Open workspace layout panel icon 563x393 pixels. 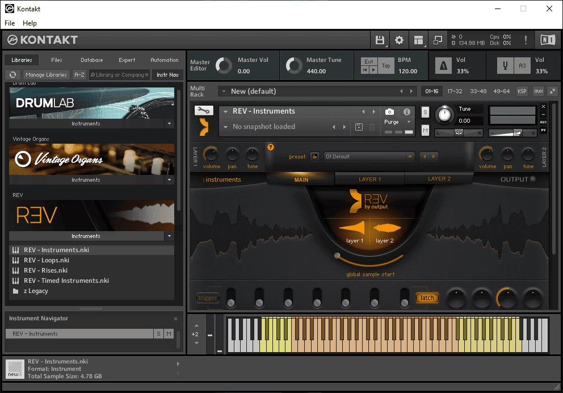[x=418, y=40]
